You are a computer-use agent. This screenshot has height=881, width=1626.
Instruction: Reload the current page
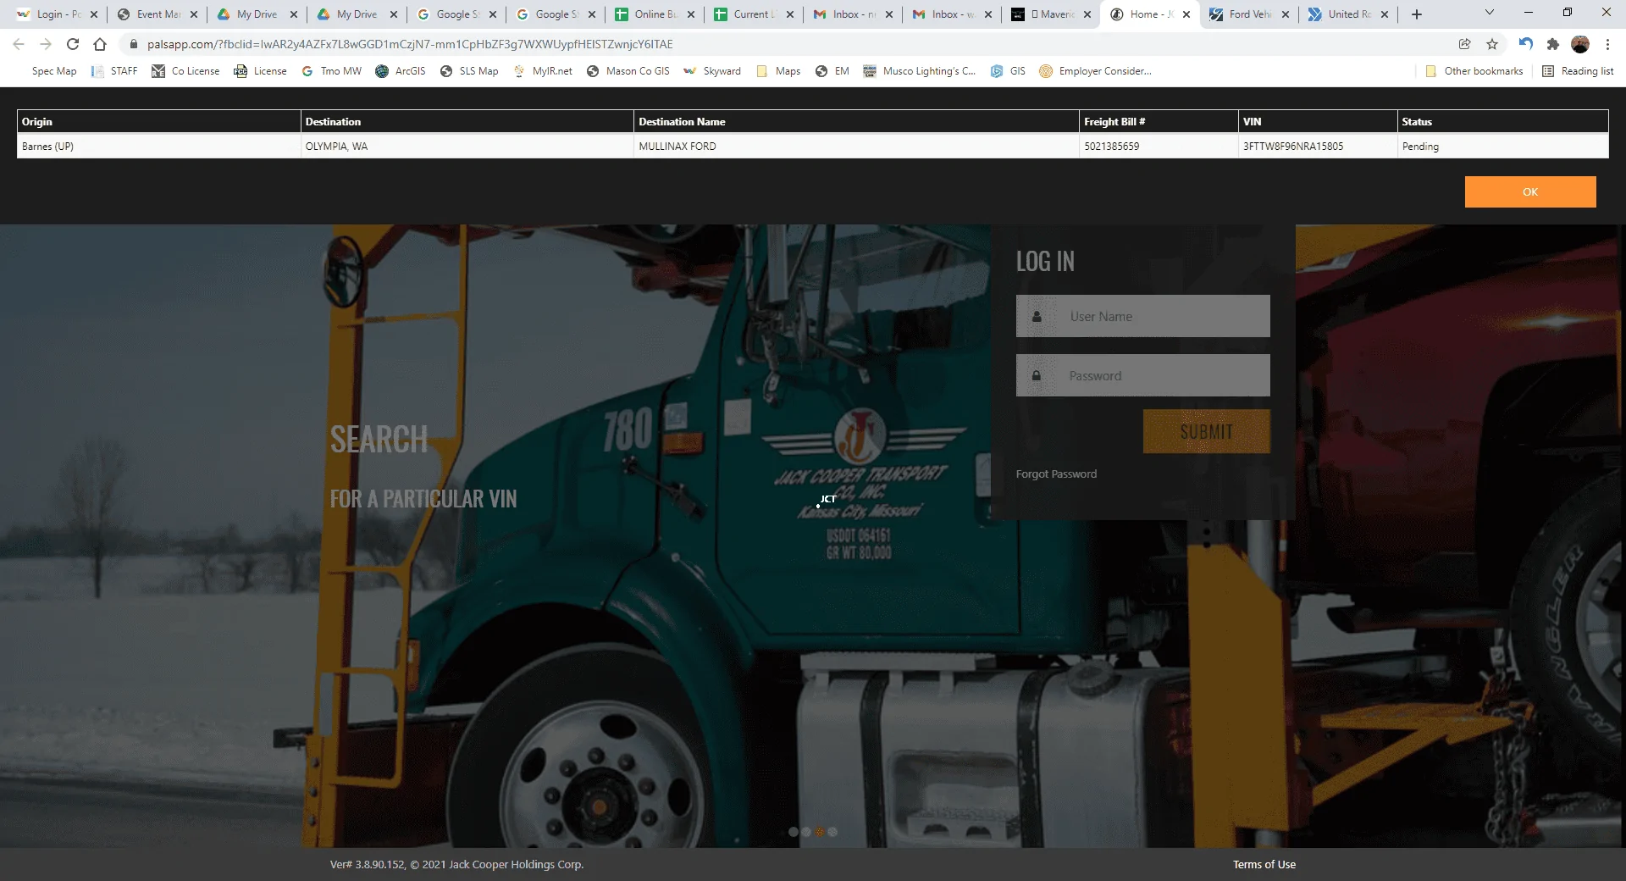point(73,44)
